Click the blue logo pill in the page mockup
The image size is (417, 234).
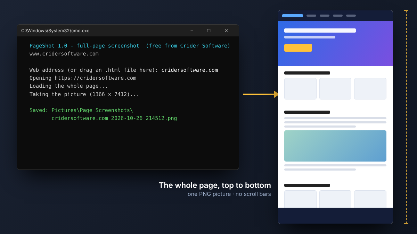(293, 16)
